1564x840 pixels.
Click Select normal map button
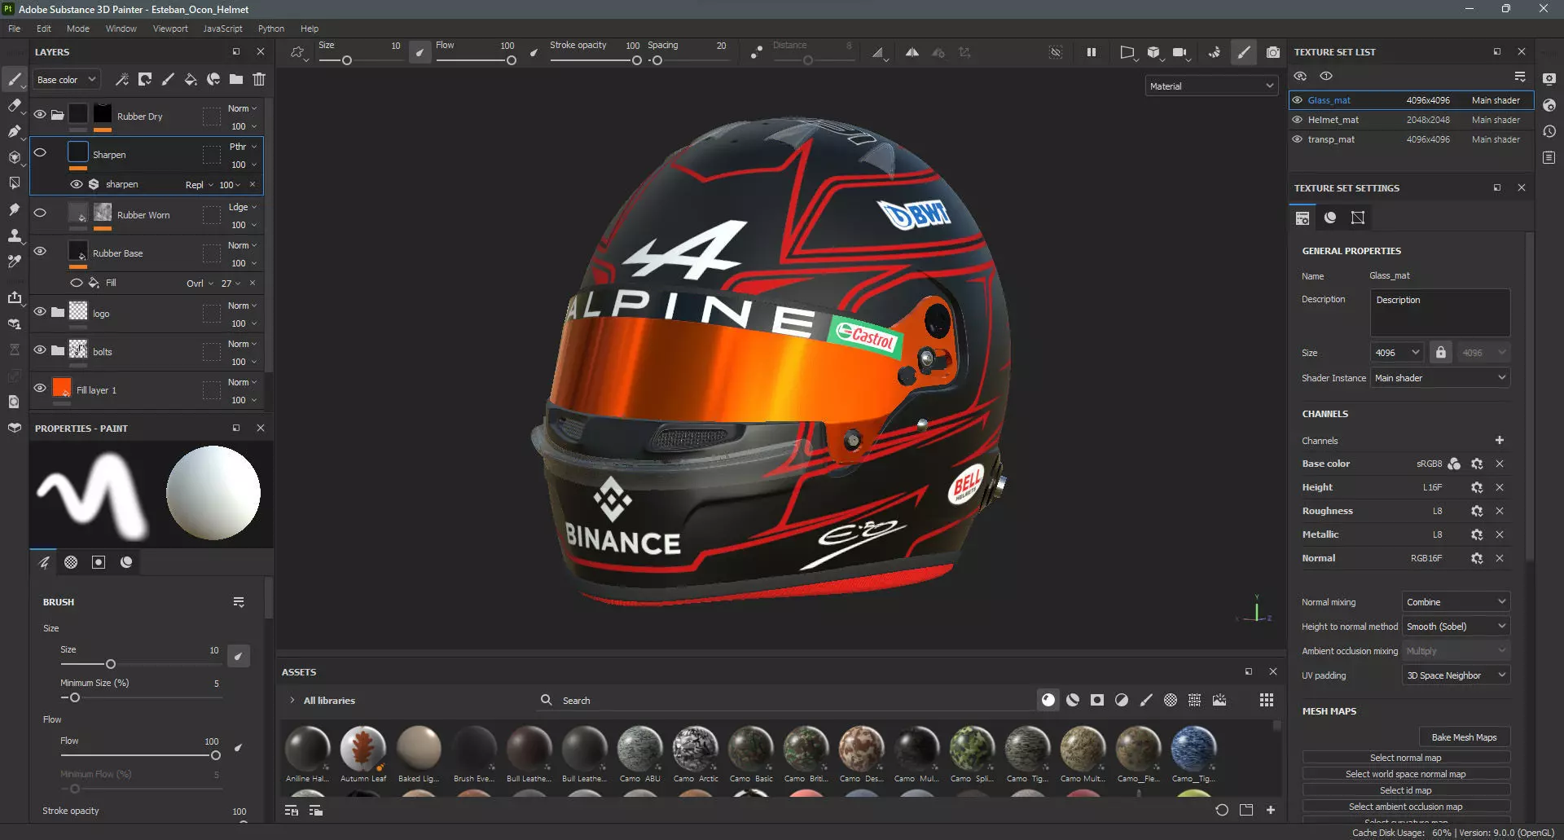coord(1406,758)
